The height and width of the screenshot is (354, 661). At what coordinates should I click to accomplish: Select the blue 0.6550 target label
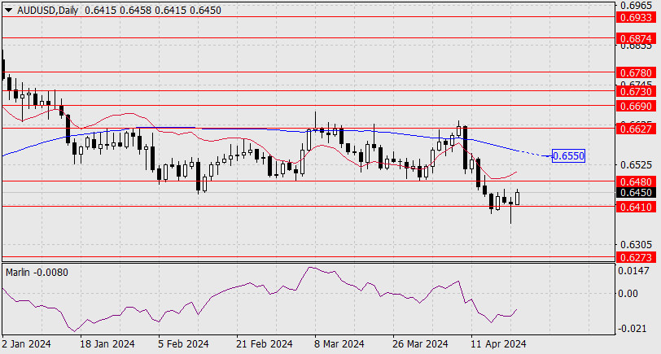click(569, 156)
